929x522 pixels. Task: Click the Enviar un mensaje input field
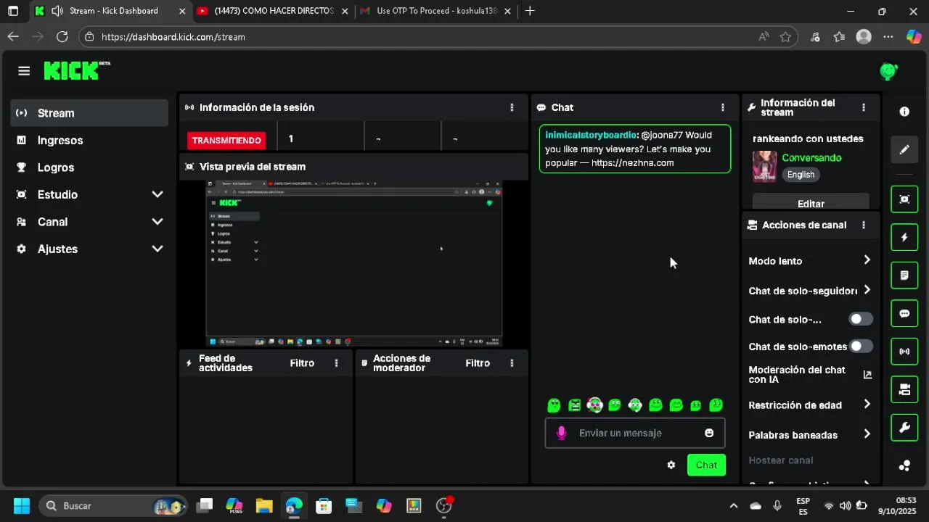click(635, 433)
